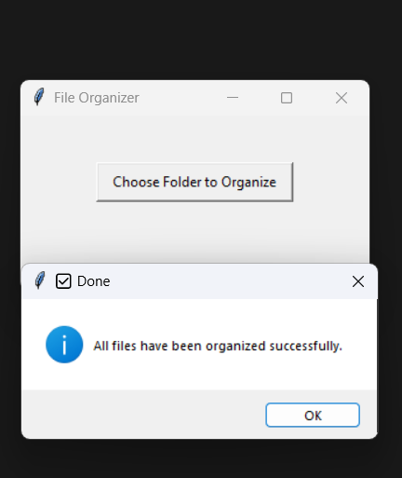The width and height of the screenshot is (402, 478).
Task: Click the feather icon in File Organizer title bar
Action: coord(39,97)
